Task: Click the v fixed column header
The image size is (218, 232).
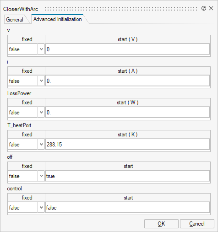Action: coord(27,39)
